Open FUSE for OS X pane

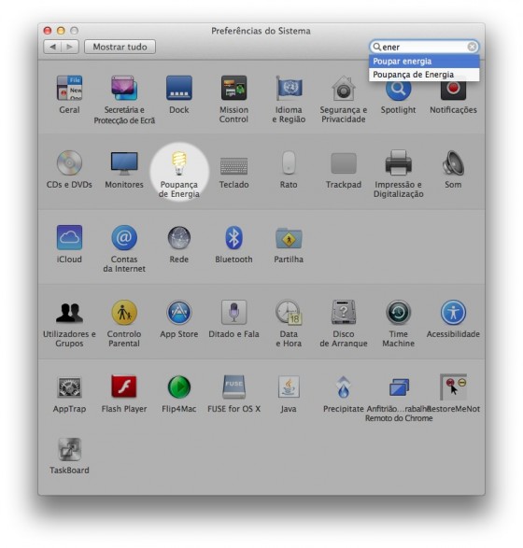(x=233, y=387)
